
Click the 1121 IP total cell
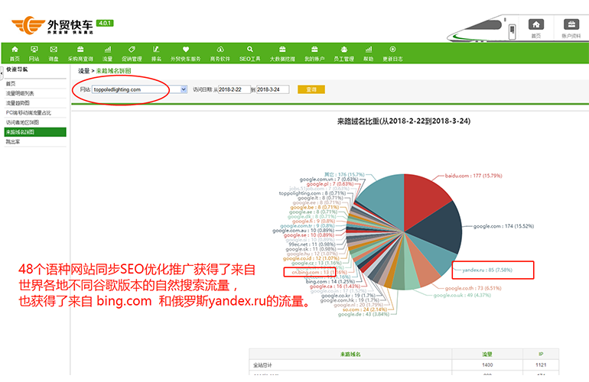tap(541, 364)
